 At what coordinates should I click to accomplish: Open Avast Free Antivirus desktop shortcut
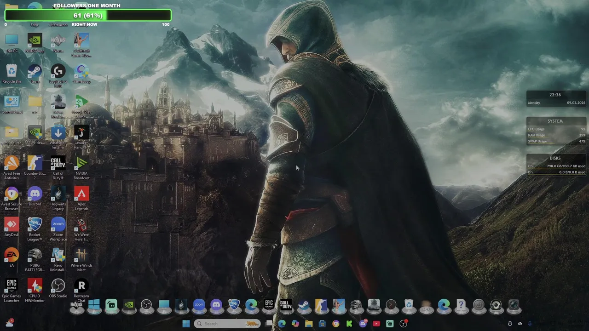12,168
